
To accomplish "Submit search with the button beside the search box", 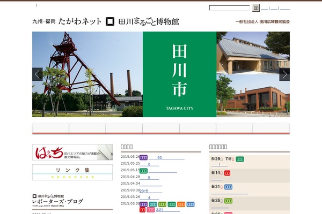I will 256,8.
